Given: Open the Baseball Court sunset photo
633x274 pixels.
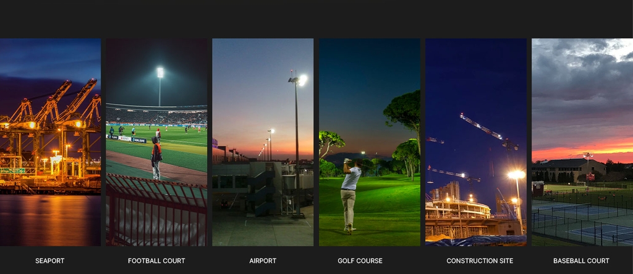Looking at the screenshot, I should tap(582, 142).
